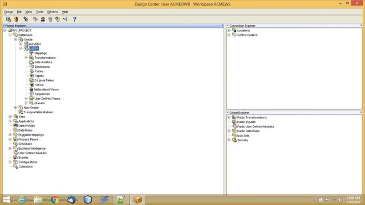365x205 pixels.
Task: Open the View menu
Action: [x=29, y=12]
